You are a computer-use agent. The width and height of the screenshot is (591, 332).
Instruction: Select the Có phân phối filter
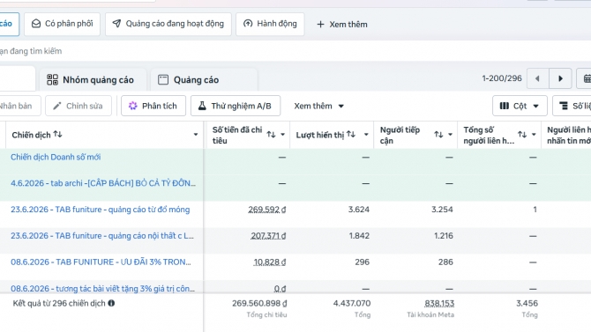point(63,24)
